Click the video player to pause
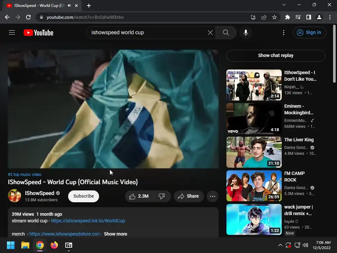The image size is (337, 253). point(113,109)
